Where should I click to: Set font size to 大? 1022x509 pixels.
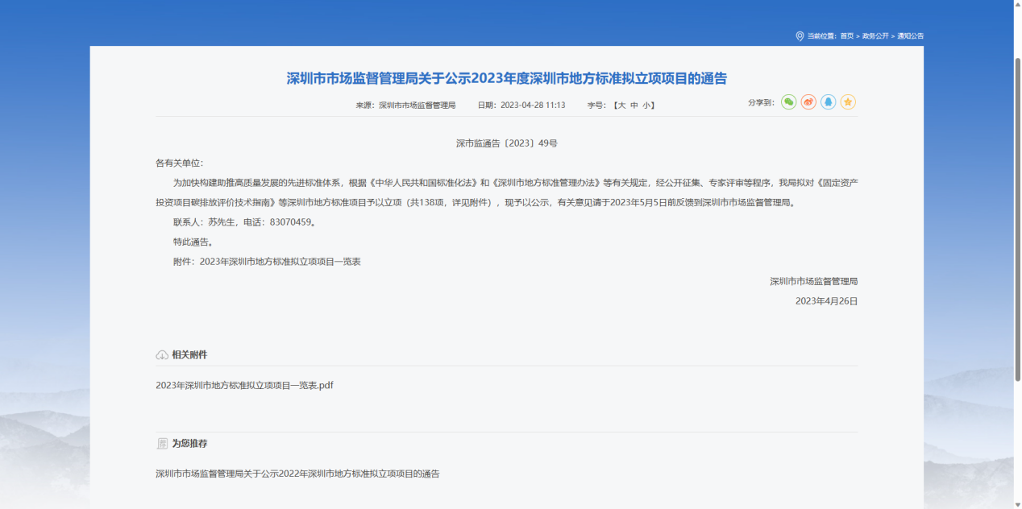pyautogui.click(x=621, y=106)
